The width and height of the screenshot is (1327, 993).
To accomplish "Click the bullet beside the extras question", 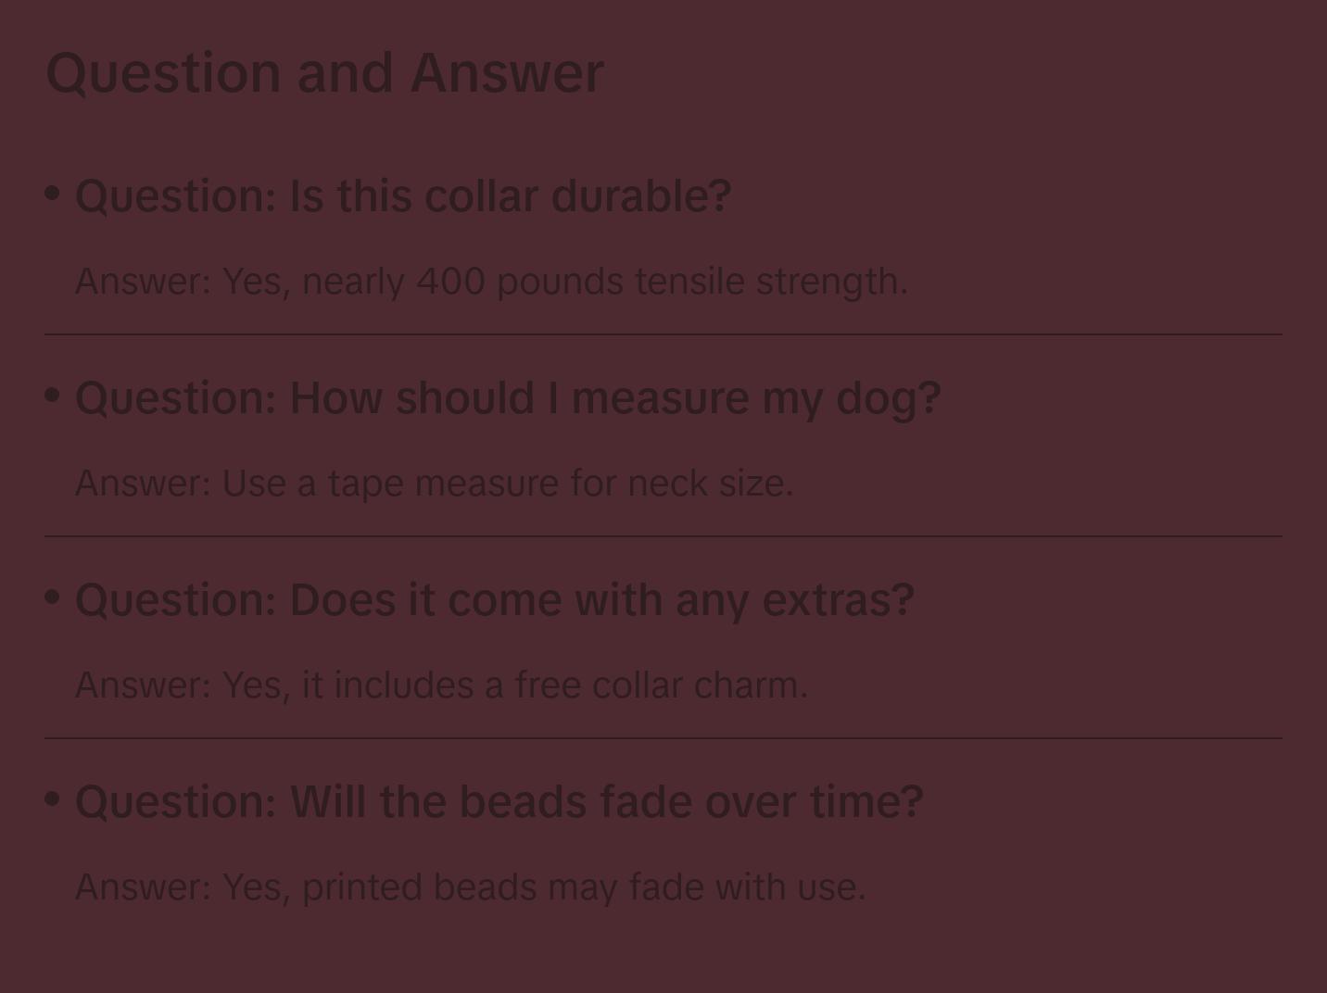I will (53, 597).
